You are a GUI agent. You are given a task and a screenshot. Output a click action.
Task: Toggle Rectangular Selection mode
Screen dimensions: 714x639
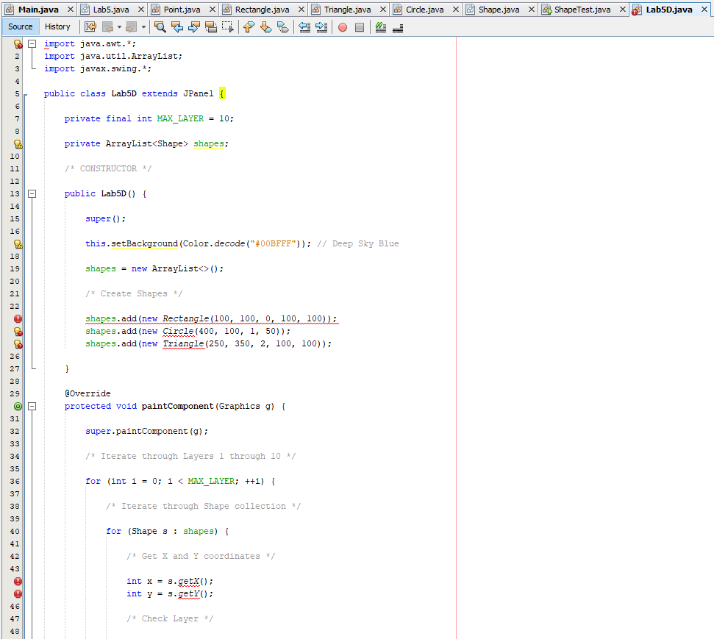[227, 26]
